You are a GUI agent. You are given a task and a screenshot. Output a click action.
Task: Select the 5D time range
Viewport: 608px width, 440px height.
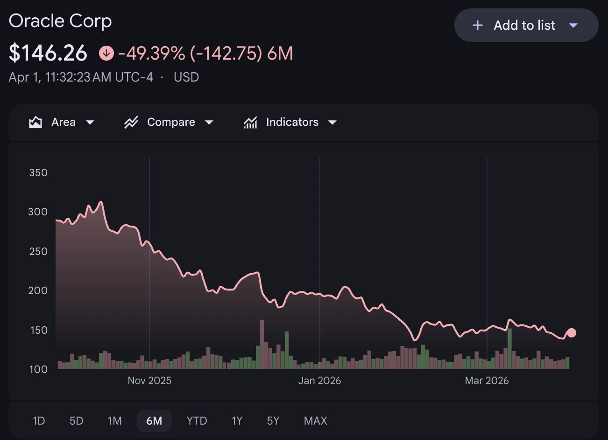pyautogui.click(x=76, y=421)
